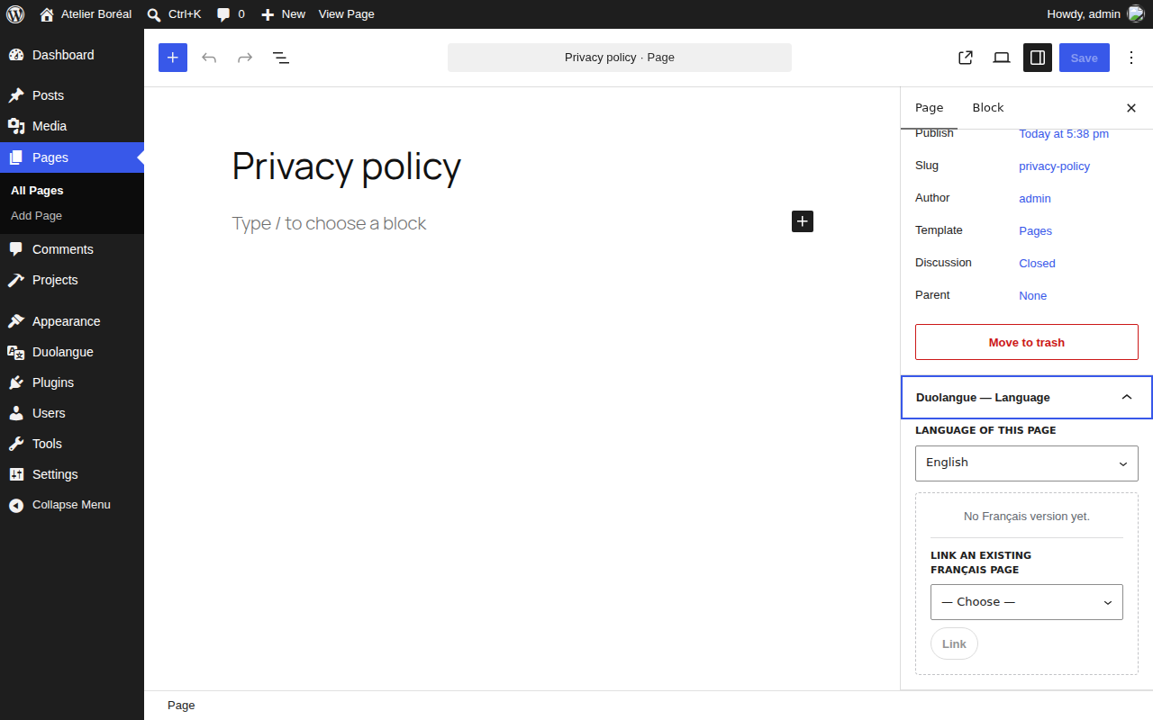Click the Page breadcrumb in the footer
The height and width of the screenshot is (720, 1153).
(181, 706)
